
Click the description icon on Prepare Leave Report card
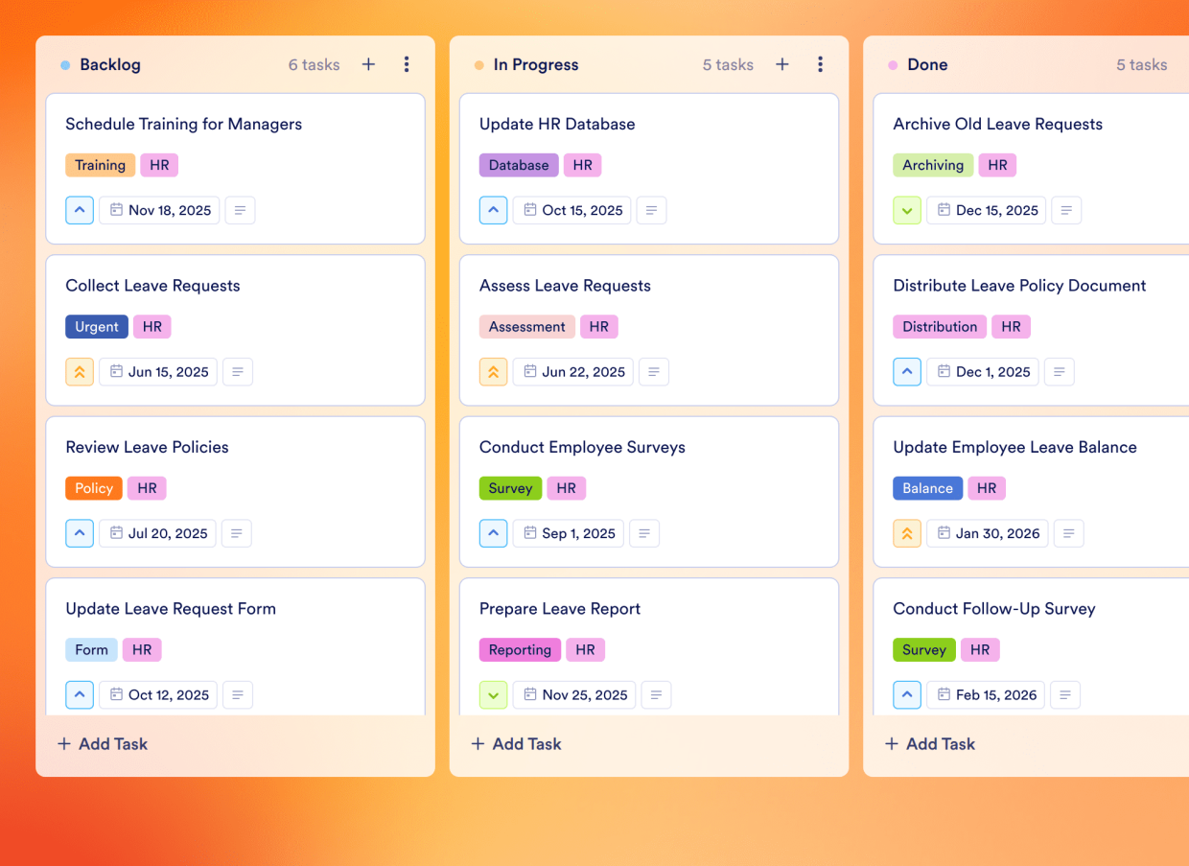(656, 694)
